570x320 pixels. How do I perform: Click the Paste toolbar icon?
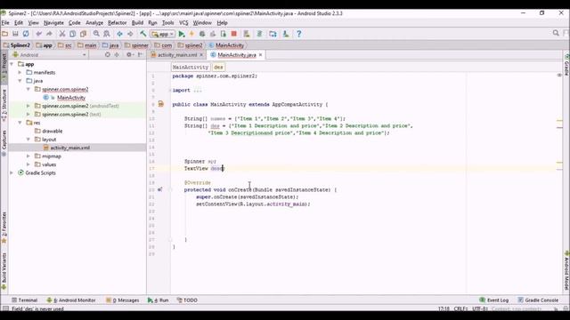(x=83, y=34)
